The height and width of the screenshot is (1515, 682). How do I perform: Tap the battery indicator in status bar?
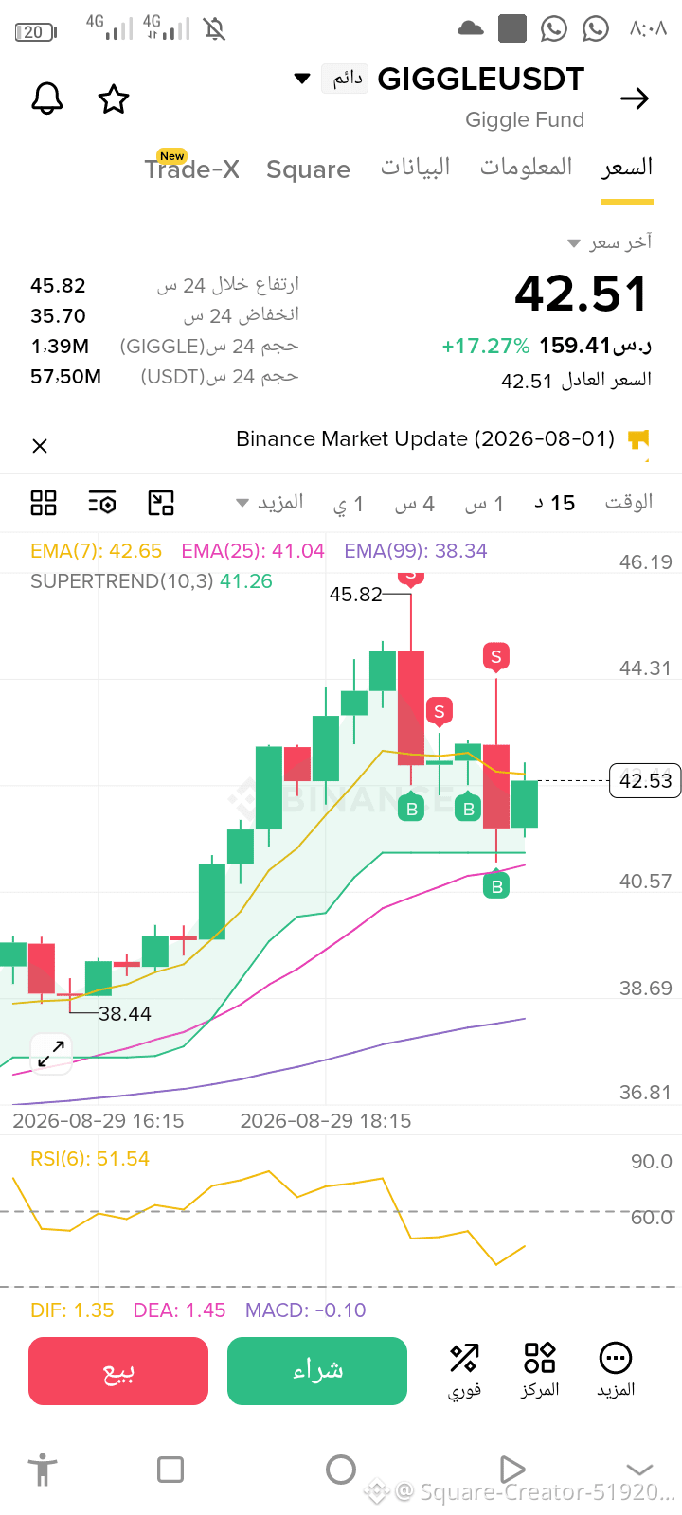[x=36, y=31]
